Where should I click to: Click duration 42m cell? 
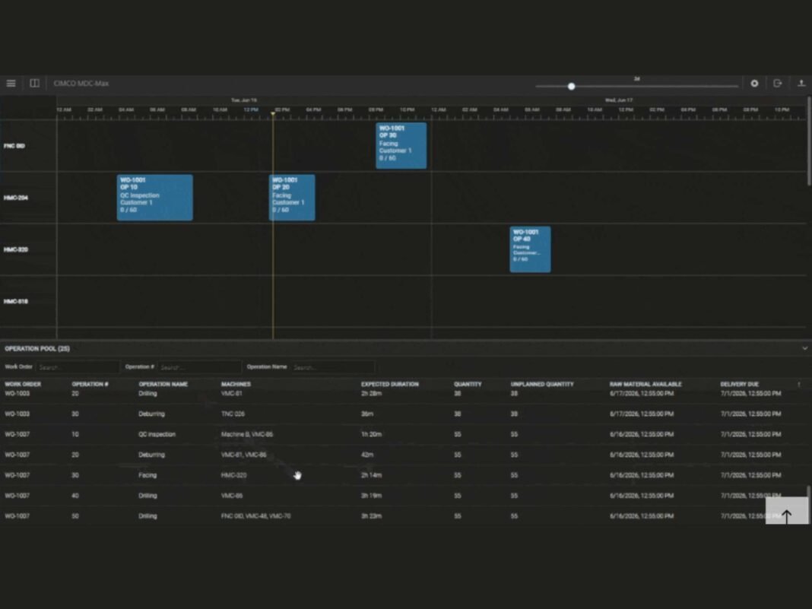[367, 455]
